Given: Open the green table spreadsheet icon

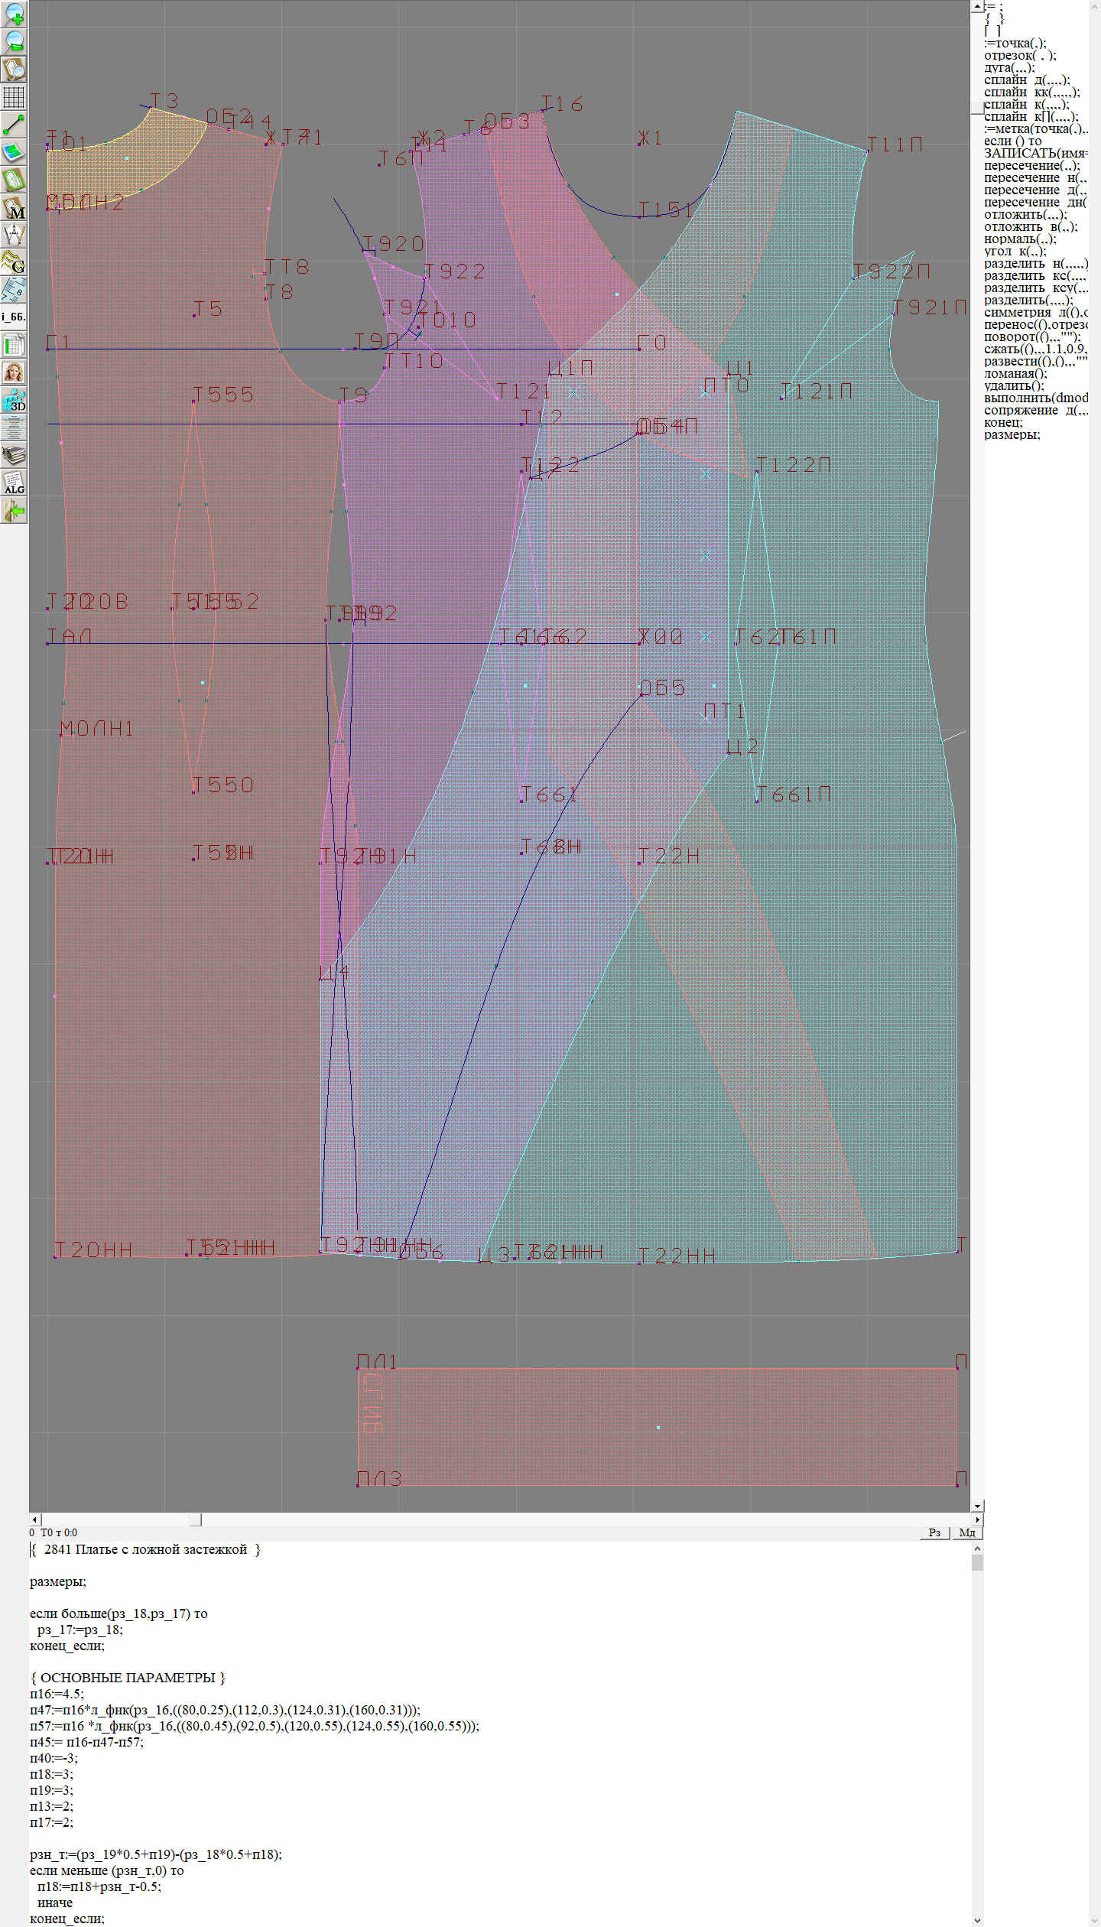Looking at the screenshot, I should tap(14, 345).
